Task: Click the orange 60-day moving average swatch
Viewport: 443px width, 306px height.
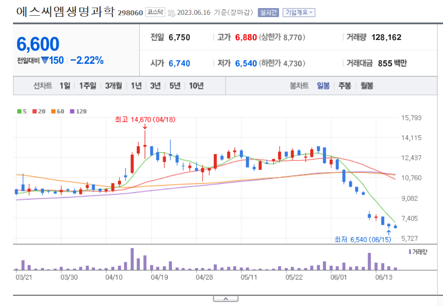Action: (x=53, y=111)
